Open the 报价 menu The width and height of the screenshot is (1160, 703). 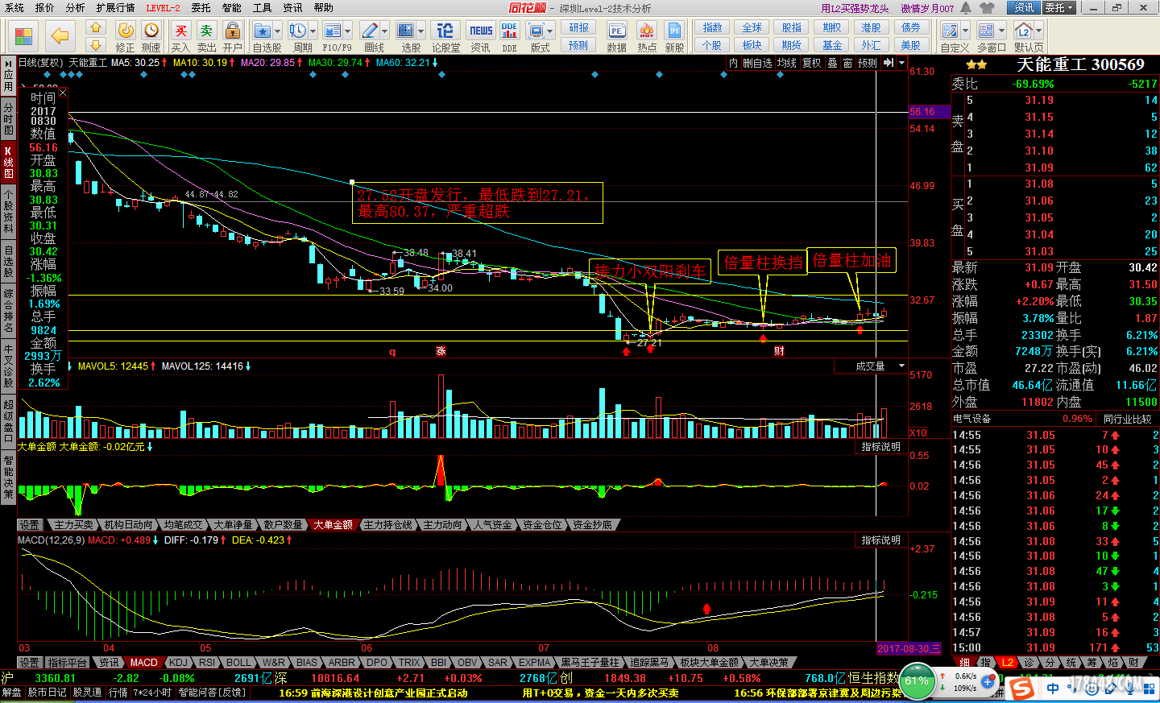[x=45, y=8]
